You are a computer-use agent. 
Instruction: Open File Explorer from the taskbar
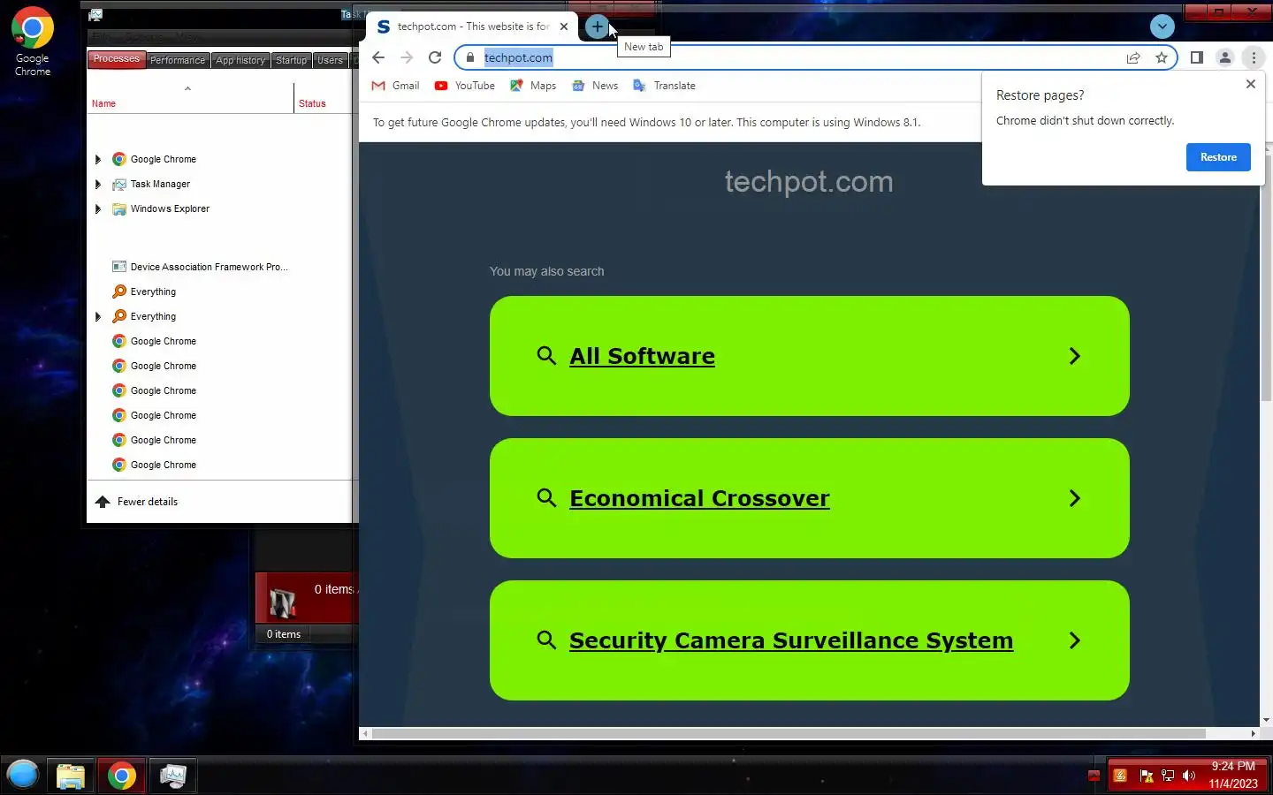coord(71,776)
